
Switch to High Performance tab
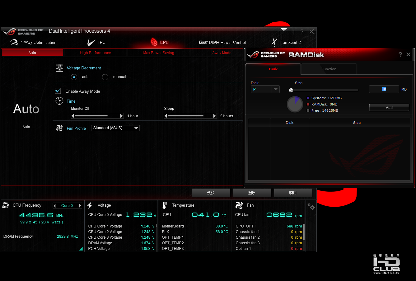pyautogui.click(x=95, y=53)
